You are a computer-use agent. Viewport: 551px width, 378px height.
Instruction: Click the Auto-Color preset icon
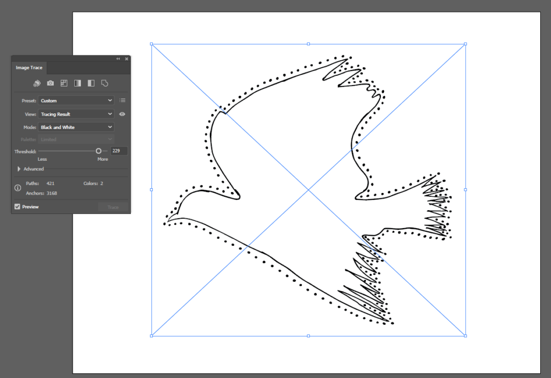tap(37, 83)
